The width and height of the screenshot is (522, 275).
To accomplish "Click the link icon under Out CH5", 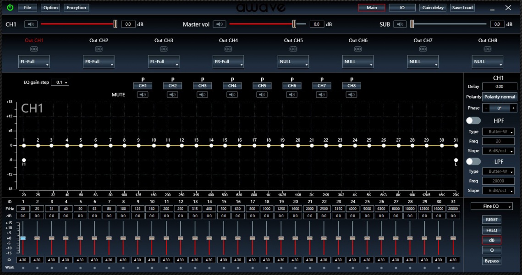I will click(293, 49).
